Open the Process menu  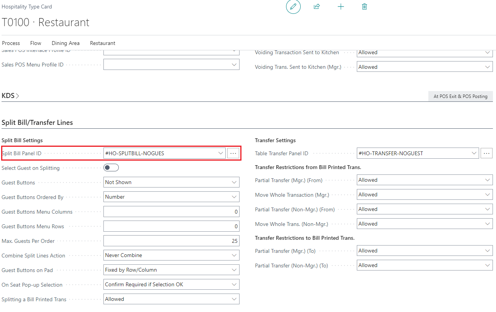[x=11, y=43]
